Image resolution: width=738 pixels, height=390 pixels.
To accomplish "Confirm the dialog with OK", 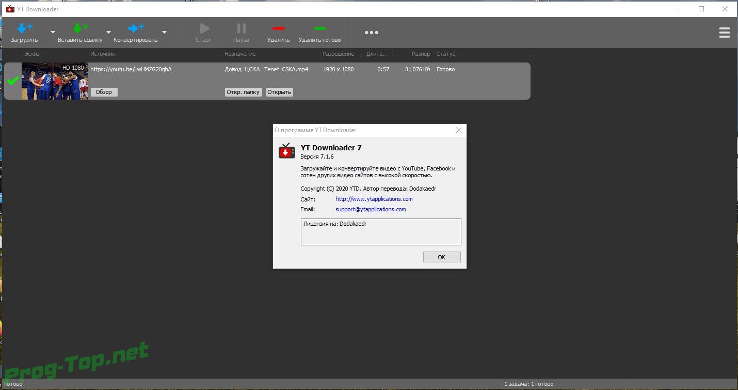I will pyautogui.click(x=442, y=257).
